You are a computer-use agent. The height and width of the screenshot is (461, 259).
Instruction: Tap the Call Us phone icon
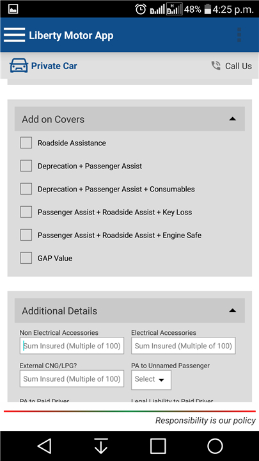tap(216, 65)
